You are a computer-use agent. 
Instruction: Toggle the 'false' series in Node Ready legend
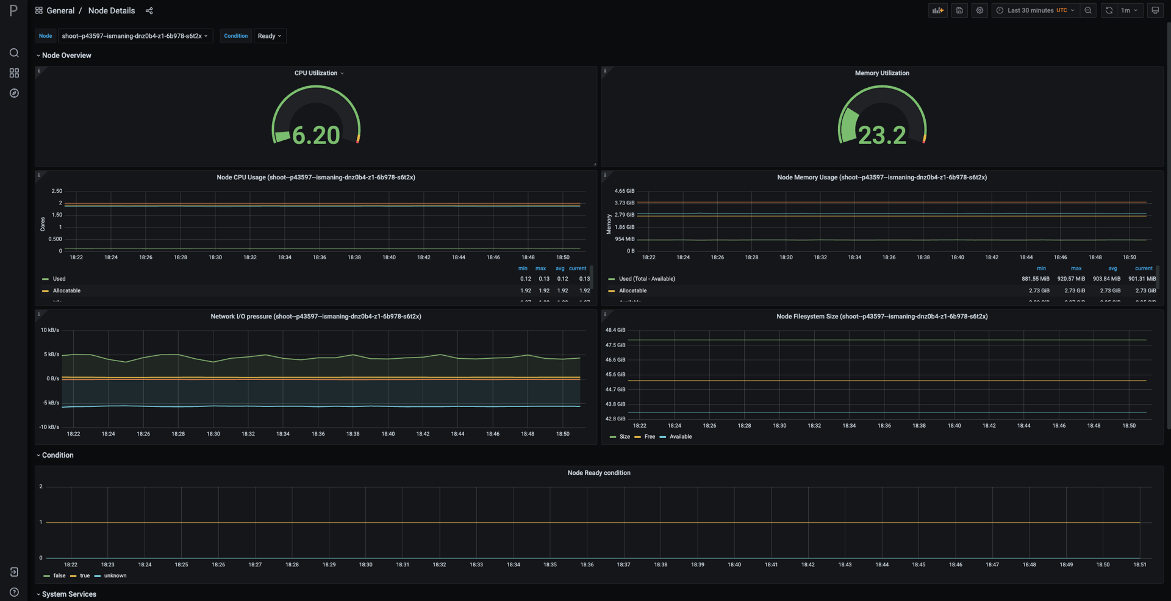pos(58,575)
